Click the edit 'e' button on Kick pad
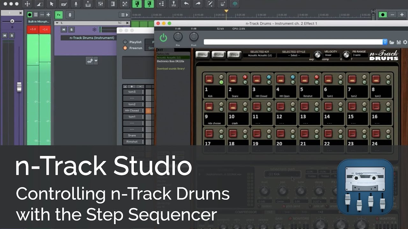The height and width of the screenshot is (229, 408). pos(221,82)
